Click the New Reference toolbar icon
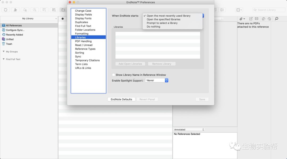The width and height of the screenshot is (287, 159). [54, 10]
